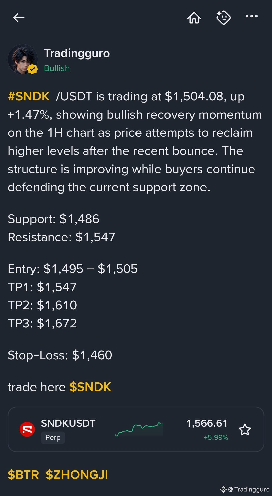Open the SNDKUSDT trading pair card

136,429
